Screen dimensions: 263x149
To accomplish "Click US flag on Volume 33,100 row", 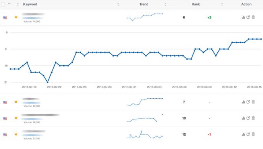I will coord(5,134).
